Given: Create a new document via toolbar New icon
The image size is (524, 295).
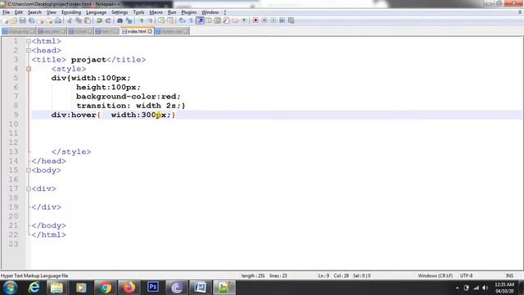Looking at the screenshot, I should tap(6, 20).
